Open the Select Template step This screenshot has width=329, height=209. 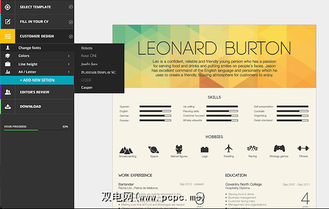coord(35,7)
